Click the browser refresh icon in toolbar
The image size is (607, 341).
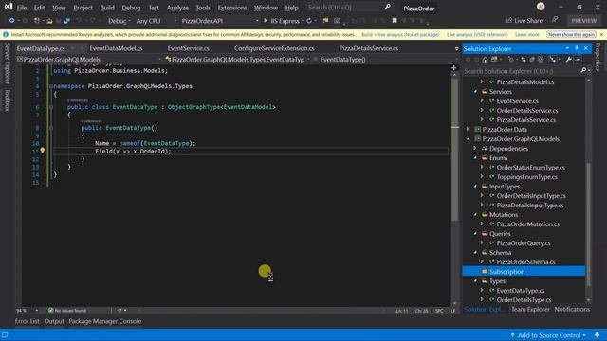pos(309,21)
